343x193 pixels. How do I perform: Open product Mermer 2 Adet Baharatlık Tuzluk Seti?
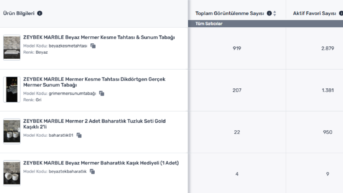pyautogui.click(x=94, y=124)
